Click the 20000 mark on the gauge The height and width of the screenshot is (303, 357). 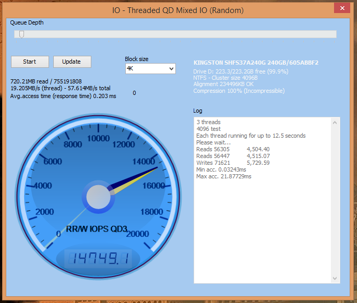pos(137,234)
